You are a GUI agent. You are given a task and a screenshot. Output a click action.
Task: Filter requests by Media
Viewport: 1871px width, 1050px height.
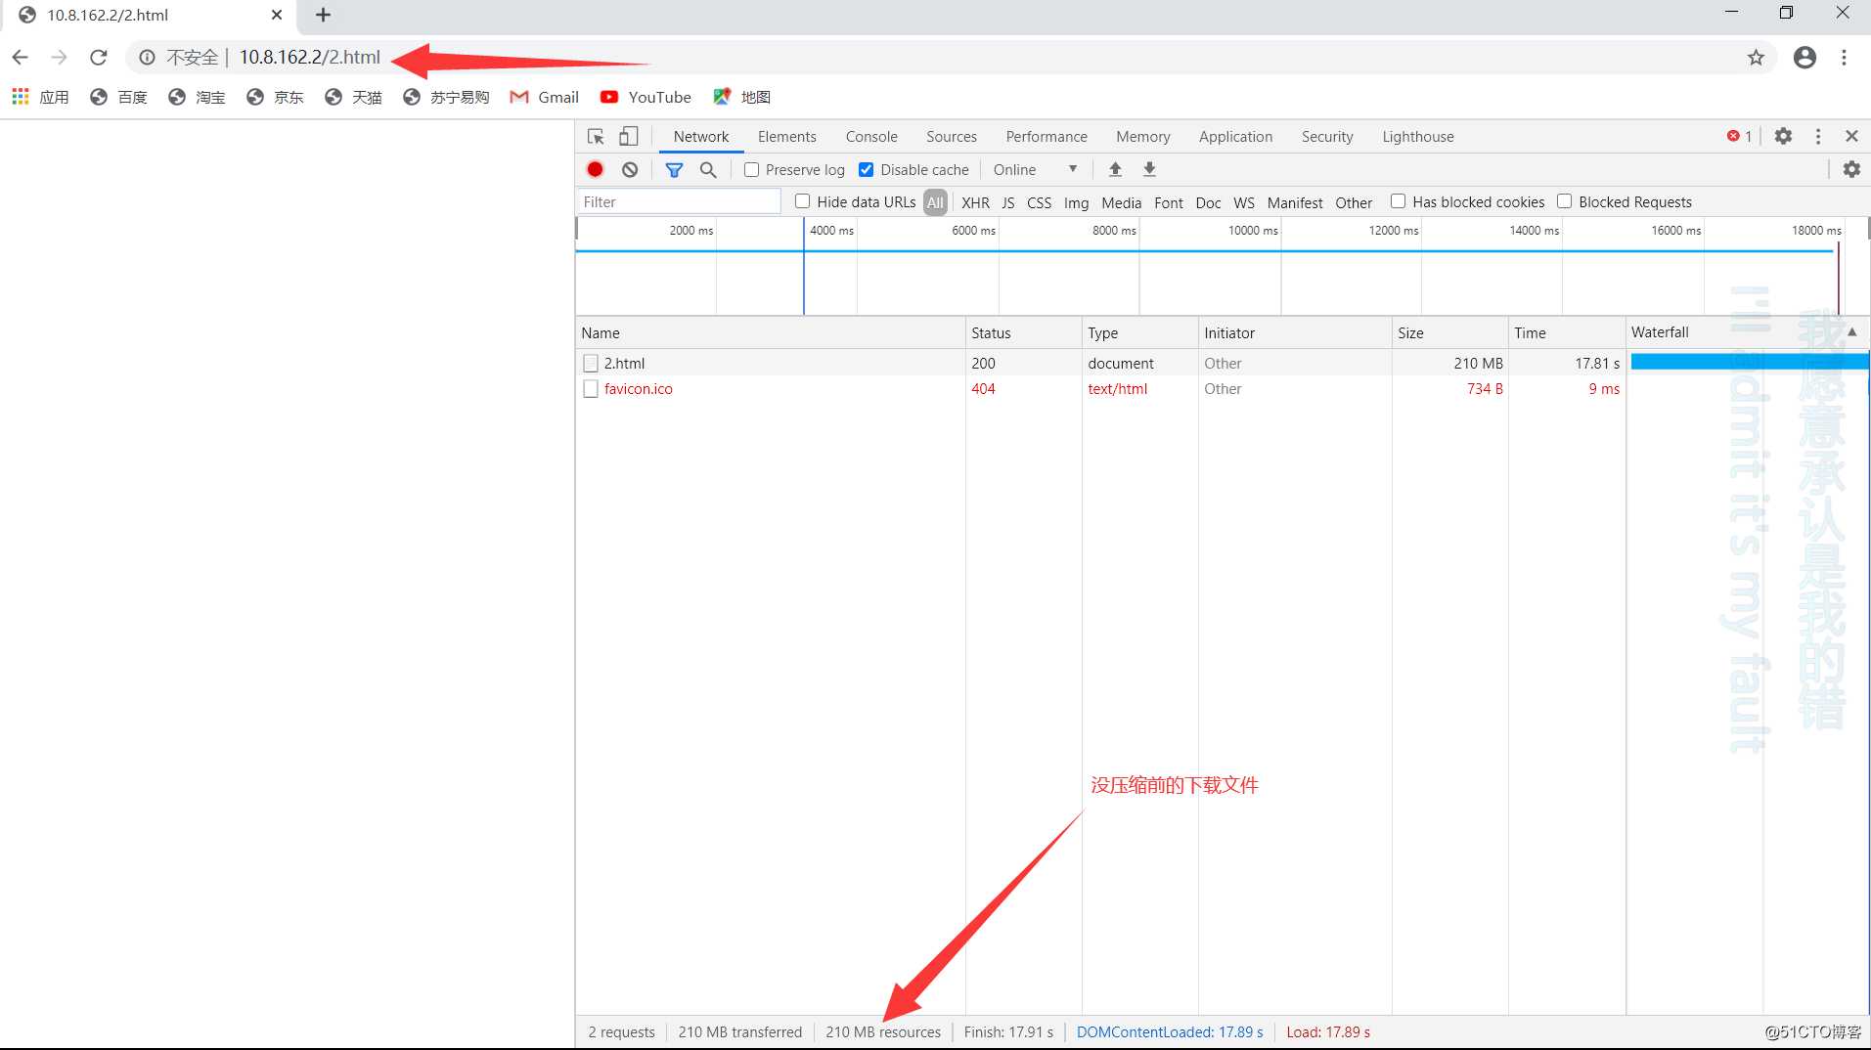pos(1122,202)
